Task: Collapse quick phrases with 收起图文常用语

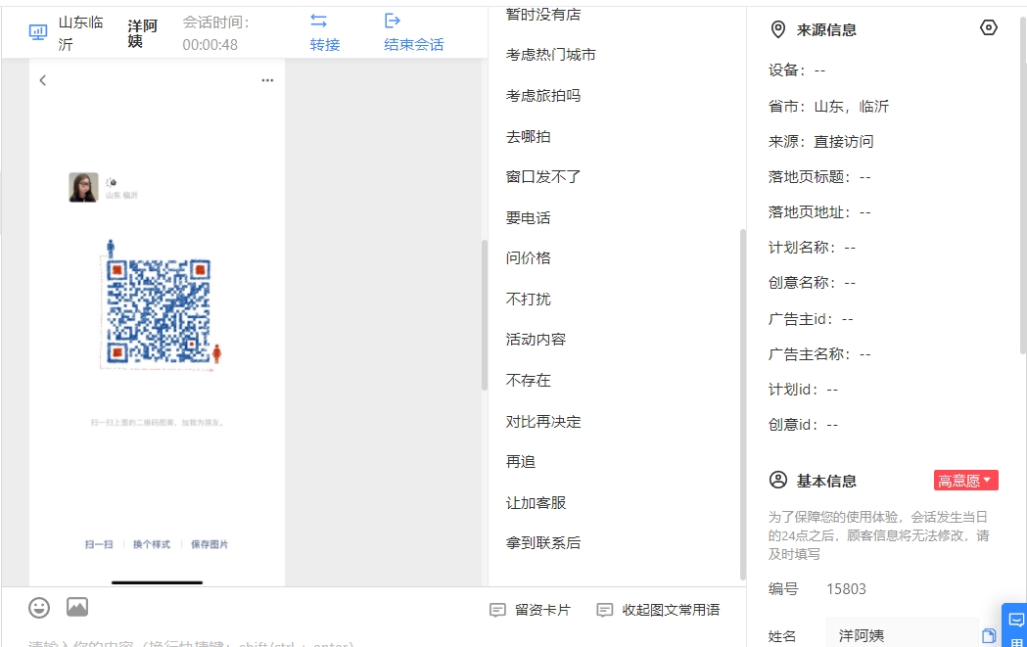Action: [x=658, y=611]
